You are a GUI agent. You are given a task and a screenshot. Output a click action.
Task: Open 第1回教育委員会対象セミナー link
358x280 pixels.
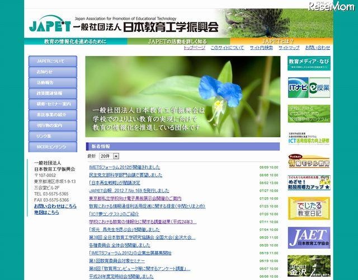click(x=117, y=260)
